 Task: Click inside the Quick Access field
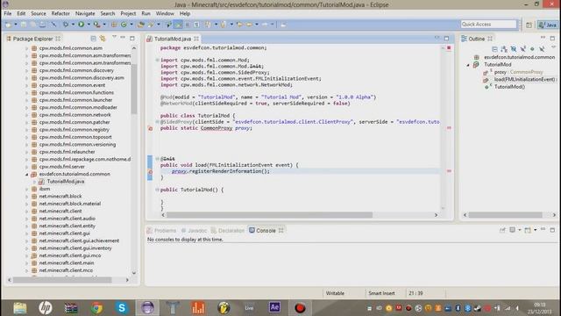tap(489, 24)
